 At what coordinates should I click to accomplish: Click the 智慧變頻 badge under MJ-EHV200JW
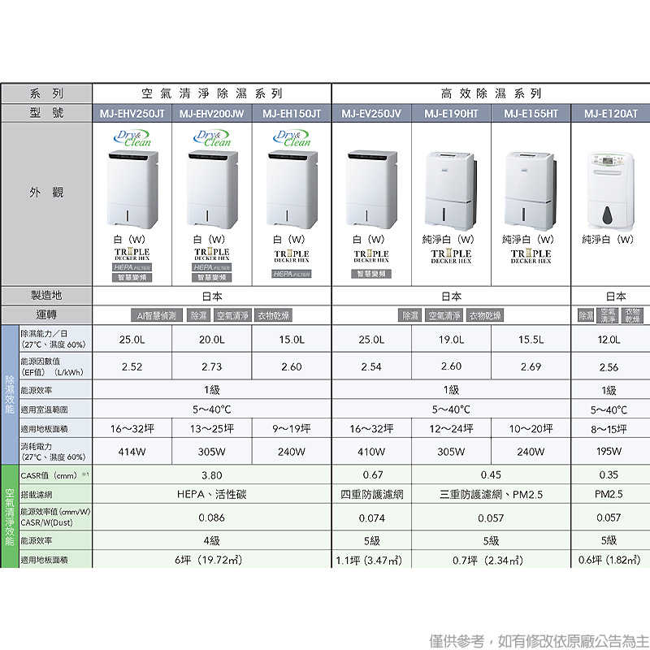pyautogui.click(x=212, y=276)
